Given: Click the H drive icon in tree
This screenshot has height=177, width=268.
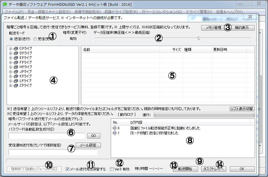Looking at the screenshot, I should (x=16, y=67).
